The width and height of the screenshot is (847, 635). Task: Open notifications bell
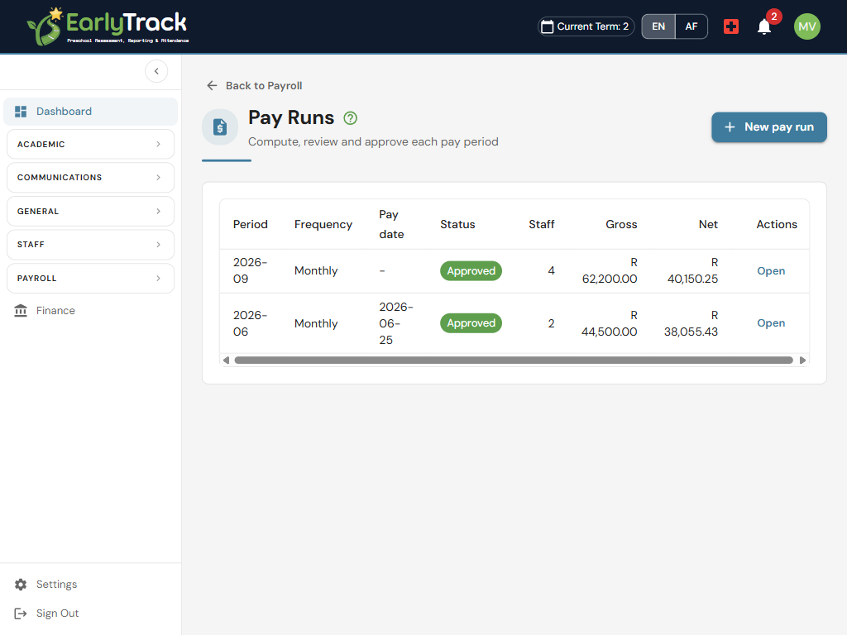click(x=763, y=27)
